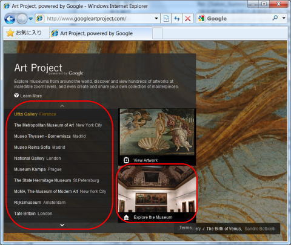The width and height of the screenshot is (291, 245).
Task: Click the Google logo in search box
Action: coord(201,19)
